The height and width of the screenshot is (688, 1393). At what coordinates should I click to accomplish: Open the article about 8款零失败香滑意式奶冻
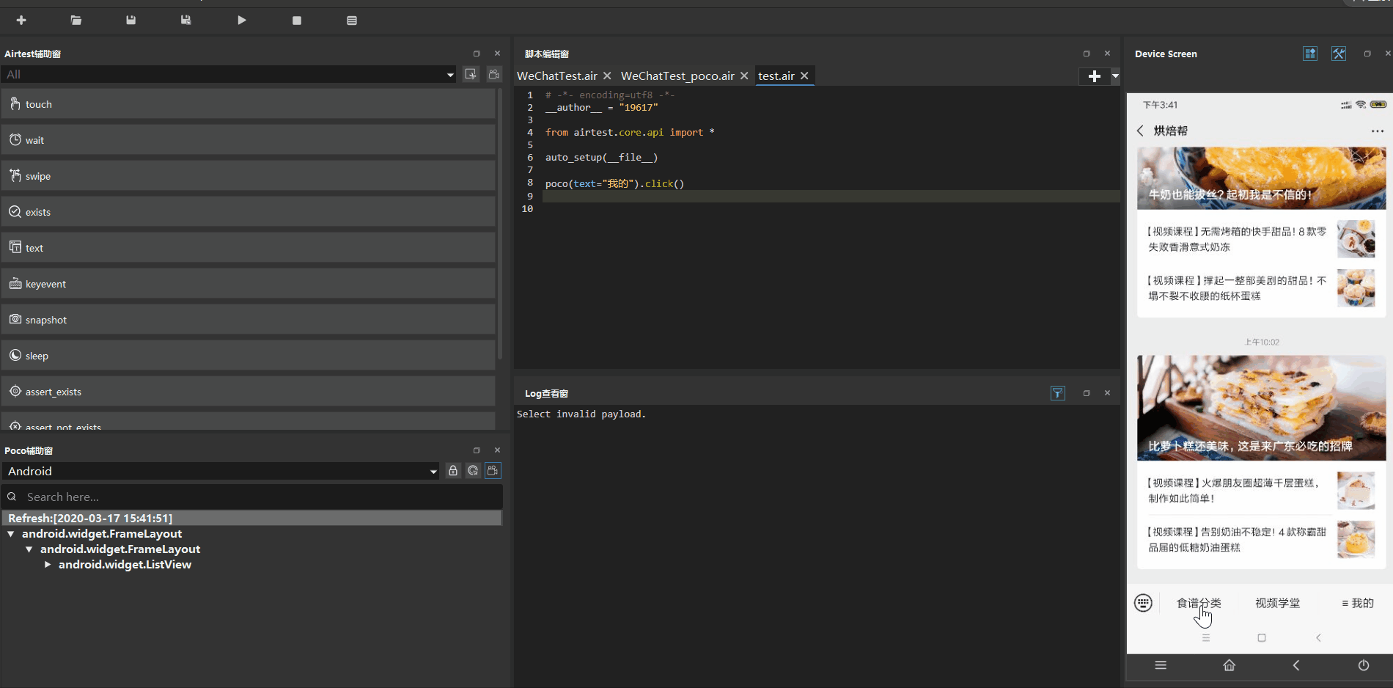pyautogui.click(x=1260, y=239)
